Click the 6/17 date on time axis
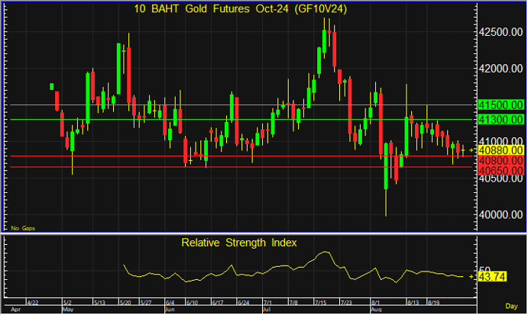 (x=217, y=302)
